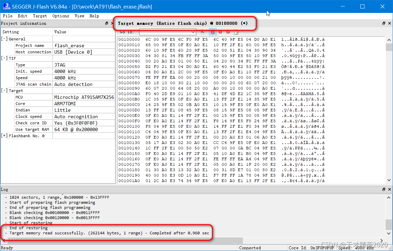Viewport: 393px width, 251px height.
Task: Select MCU value Microchip AT91SAM7X256
Action: (84, 97)
